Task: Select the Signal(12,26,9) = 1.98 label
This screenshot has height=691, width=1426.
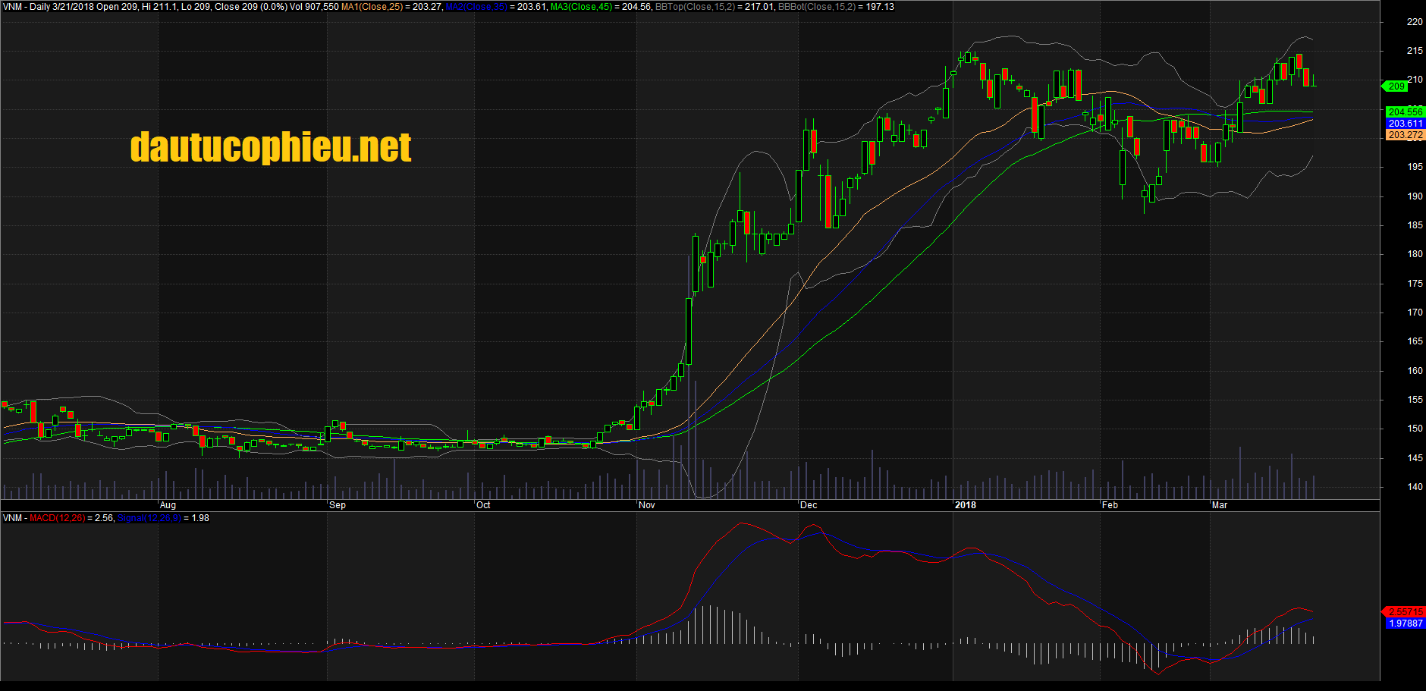Action: pyautogui.click(x=163, y=518)
